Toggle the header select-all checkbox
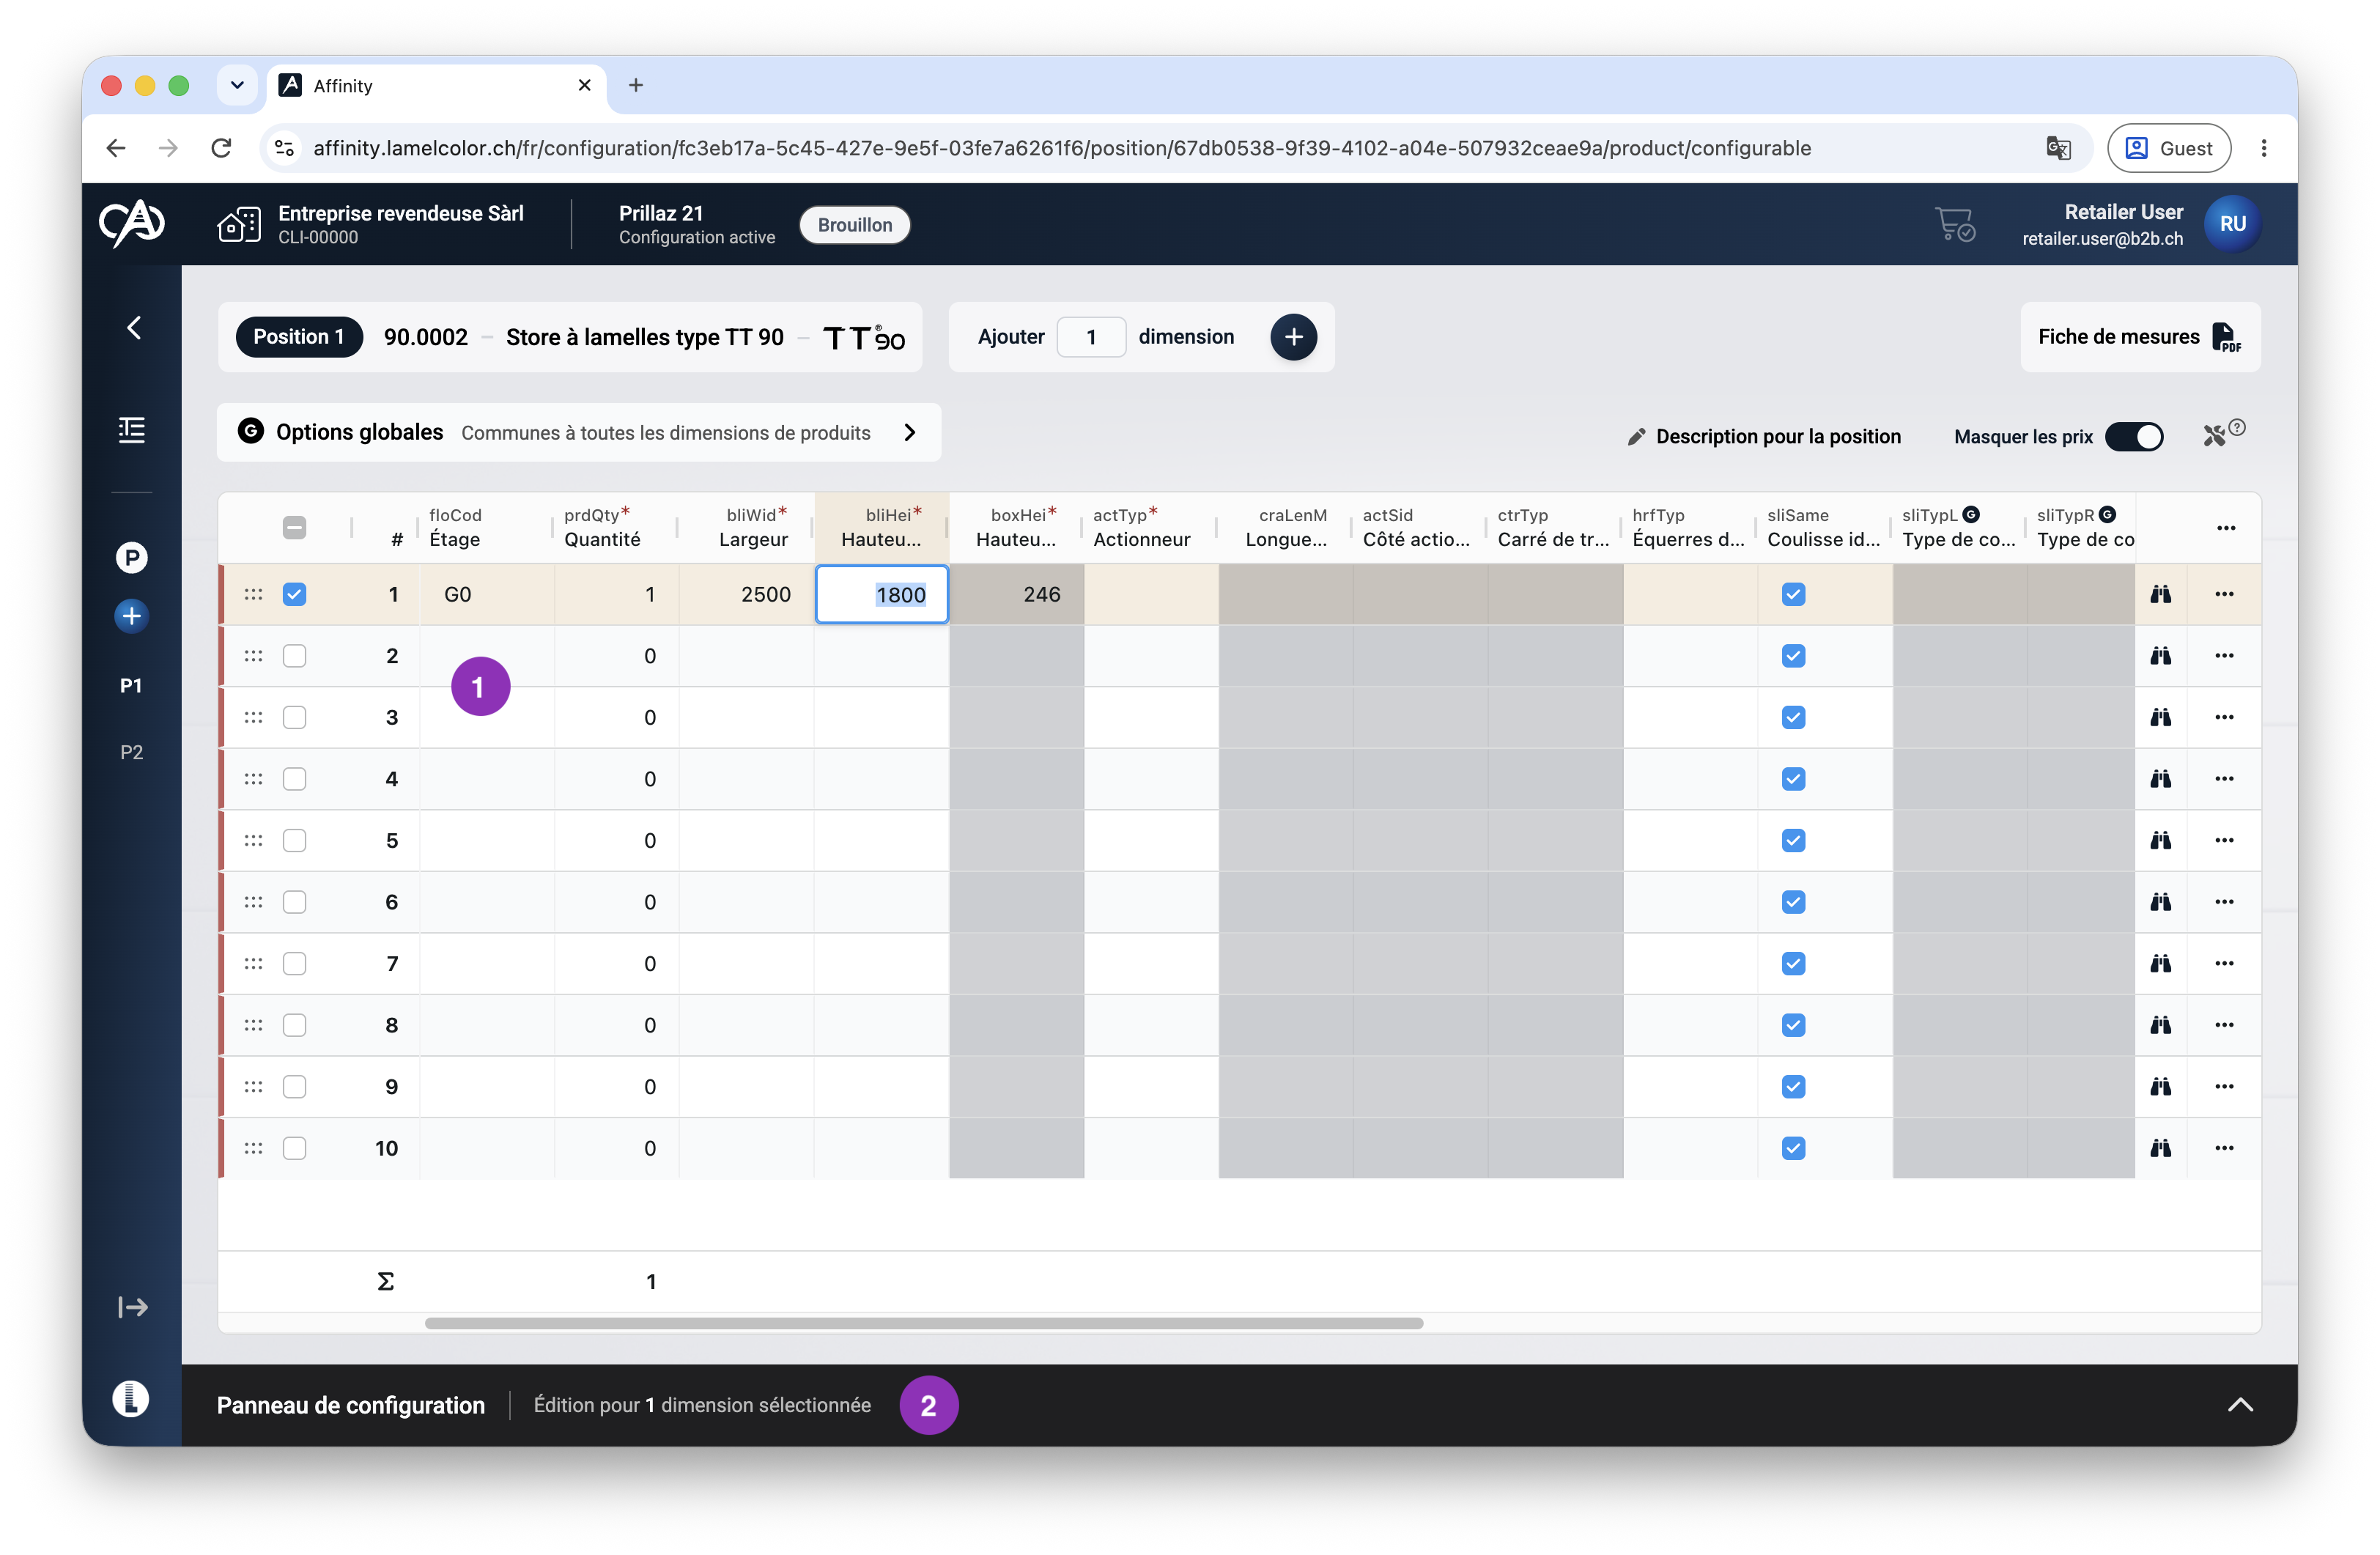The image size is (2380, 1555). click(294, 528)
